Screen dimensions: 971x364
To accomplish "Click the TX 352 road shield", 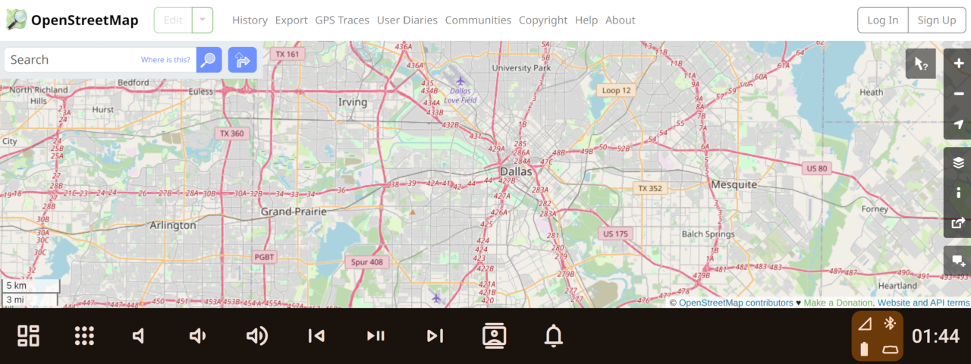I will pos(650,188).
